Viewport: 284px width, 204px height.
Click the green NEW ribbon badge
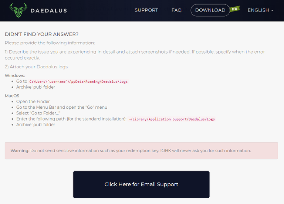click(234, 8)
